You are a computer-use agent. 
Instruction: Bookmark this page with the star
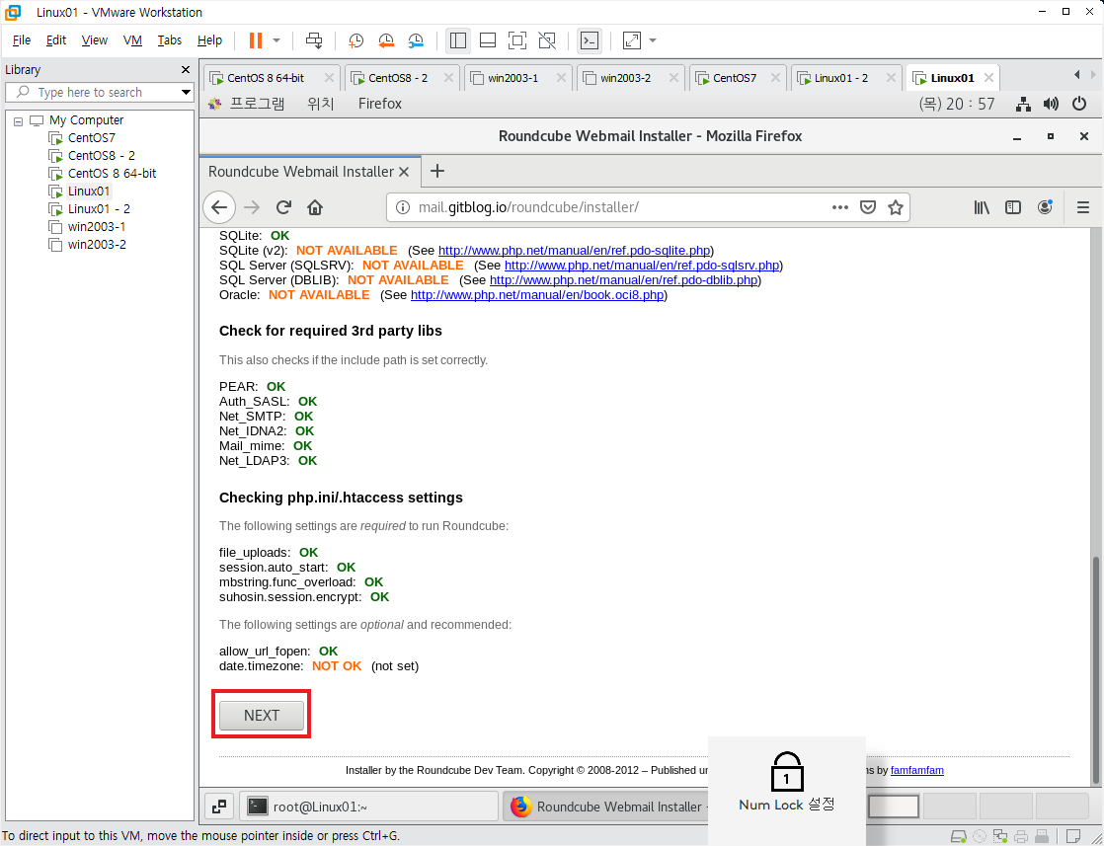[896, 207]
